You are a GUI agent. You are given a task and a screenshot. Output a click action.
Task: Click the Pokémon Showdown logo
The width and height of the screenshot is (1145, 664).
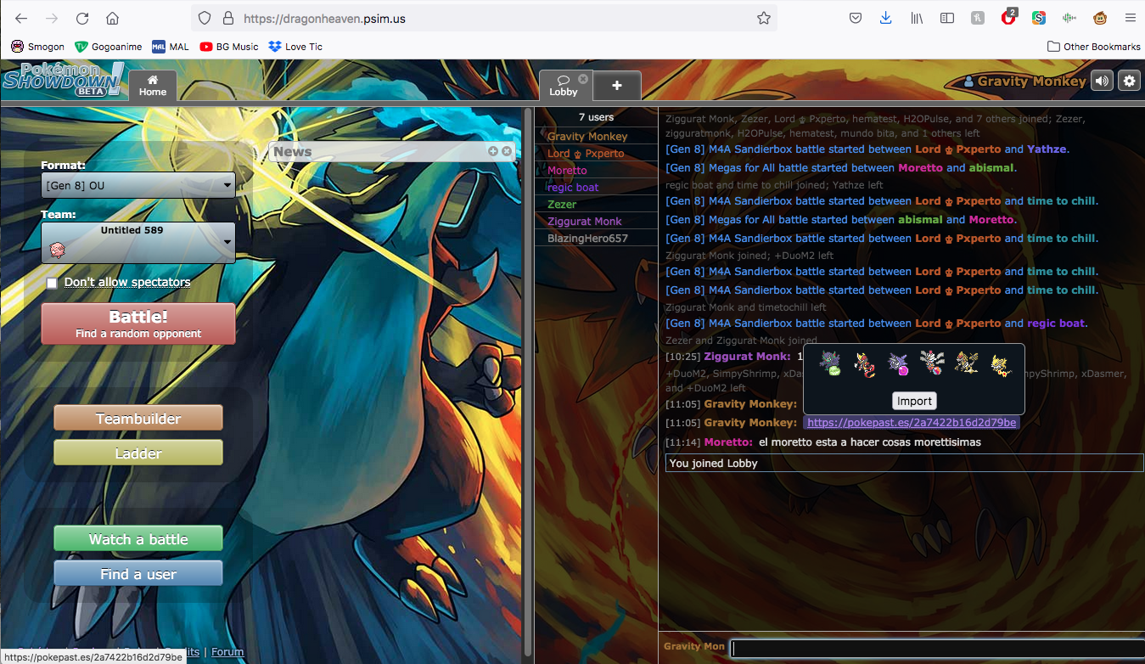63,80
